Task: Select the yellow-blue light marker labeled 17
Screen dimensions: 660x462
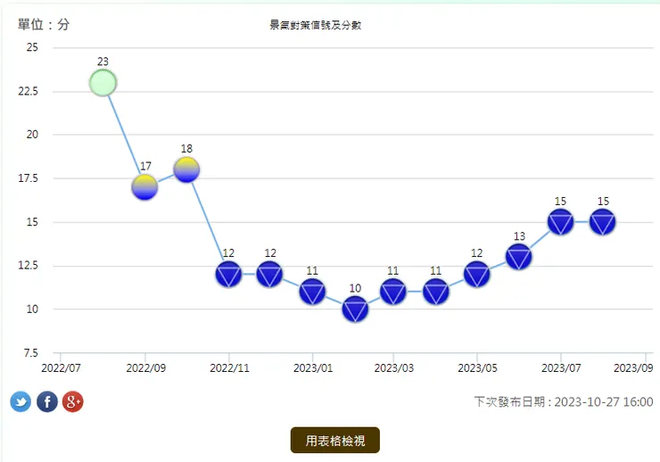Action: point(144,187)
